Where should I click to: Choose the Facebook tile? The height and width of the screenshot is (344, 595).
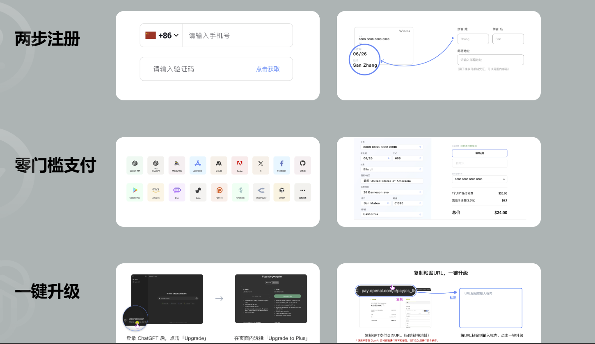coord(281,165)
